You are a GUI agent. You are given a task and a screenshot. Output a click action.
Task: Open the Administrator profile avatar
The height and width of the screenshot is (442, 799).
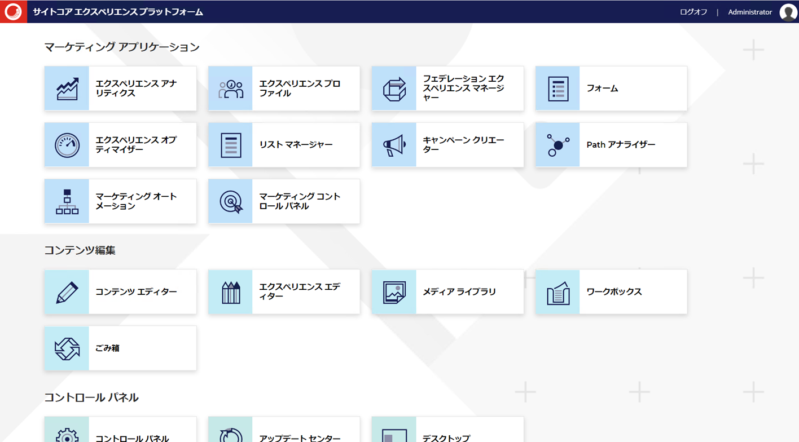[788, 12]
